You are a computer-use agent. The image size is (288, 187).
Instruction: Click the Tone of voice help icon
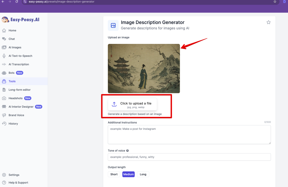127,151
